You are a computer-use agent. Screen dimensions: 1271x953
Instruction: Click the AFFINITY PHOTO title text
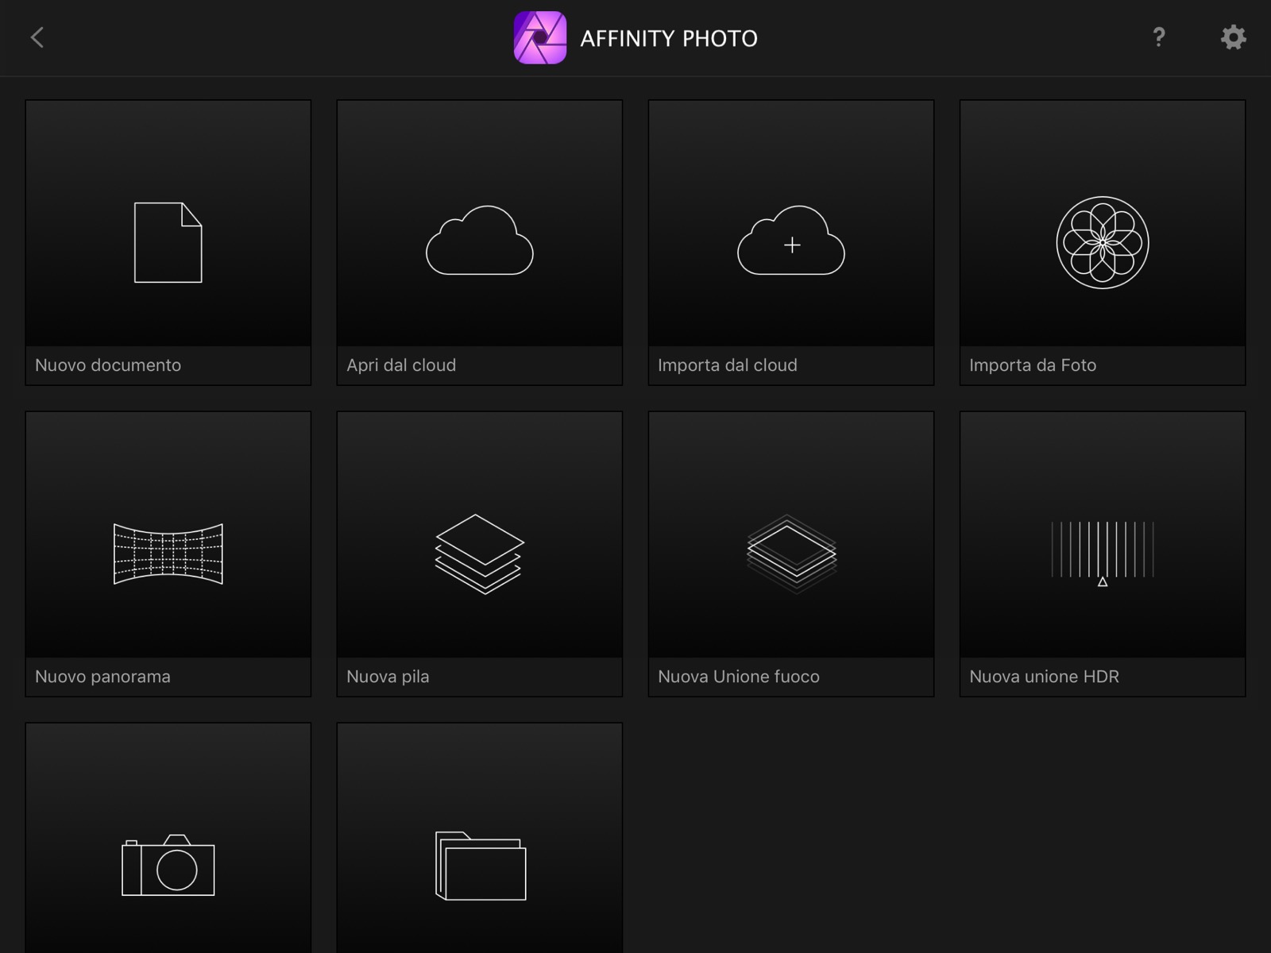click(x=669, y=38)
